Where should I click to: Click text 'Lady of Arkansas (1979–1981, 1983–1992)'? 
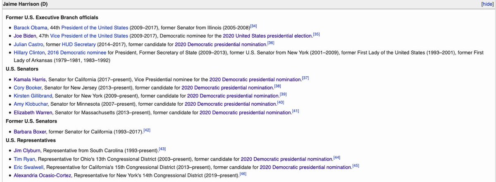tap(62, 60)
